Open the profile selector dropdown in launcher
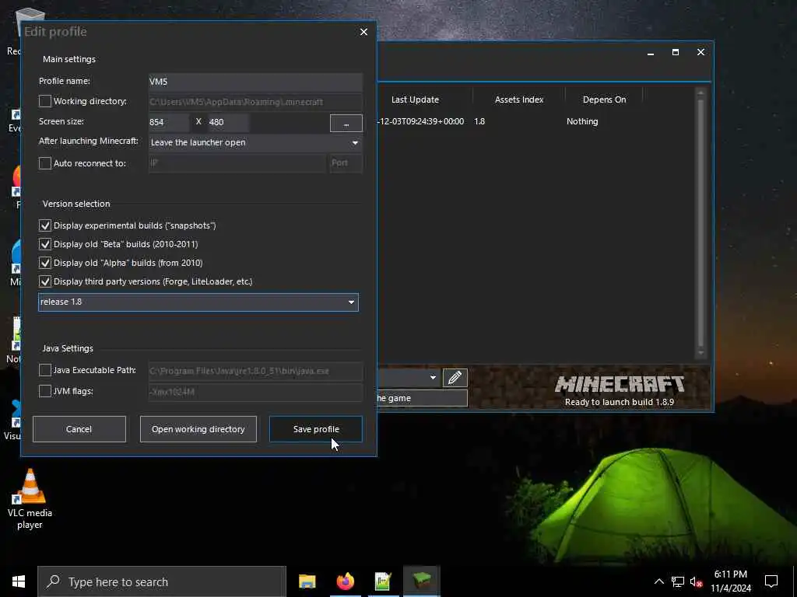The height and width of the screenshot is (597, 797). tap(433, 378)
